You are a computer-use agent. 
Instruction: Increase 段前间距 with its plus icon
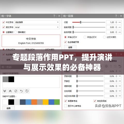[116, 27]
